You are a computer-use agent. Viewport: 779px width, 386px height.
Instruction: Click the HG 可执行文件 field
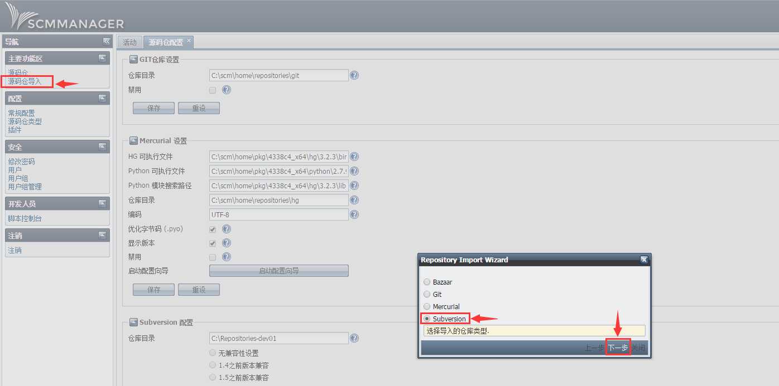point(279,157)
